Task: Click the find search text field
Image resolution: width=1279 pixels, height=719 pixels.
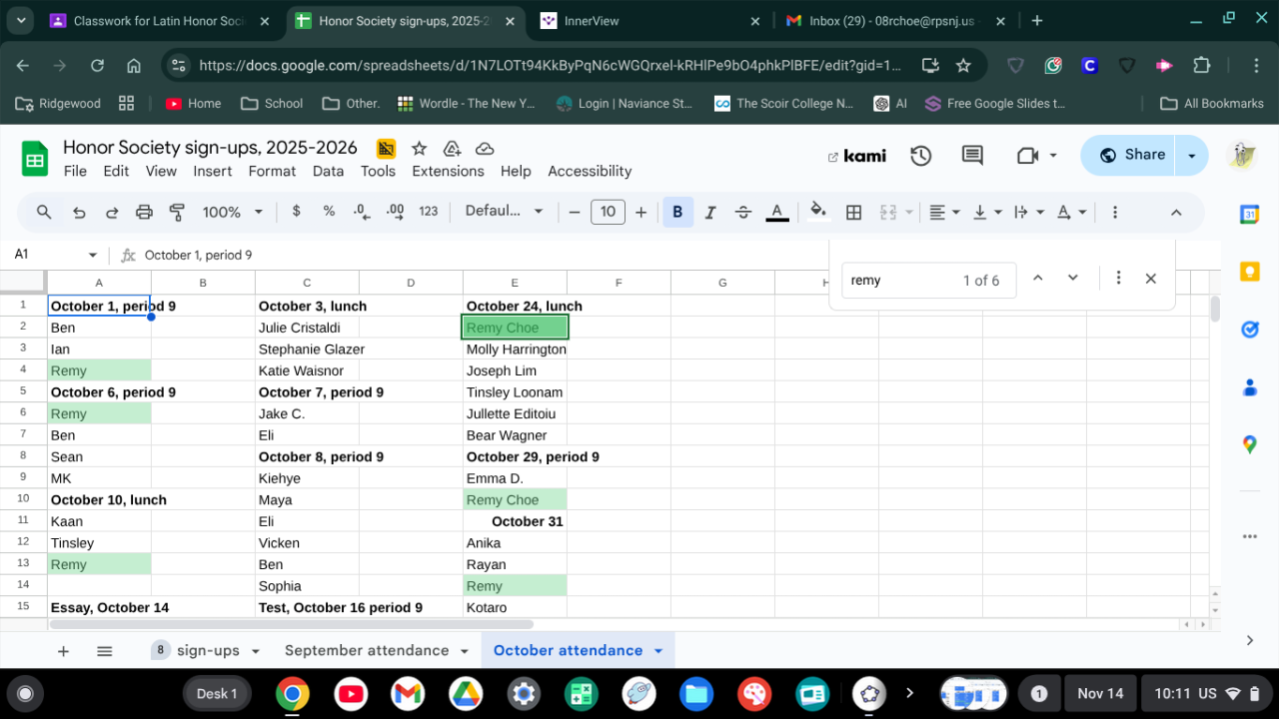Action: [x=899, y=281]
